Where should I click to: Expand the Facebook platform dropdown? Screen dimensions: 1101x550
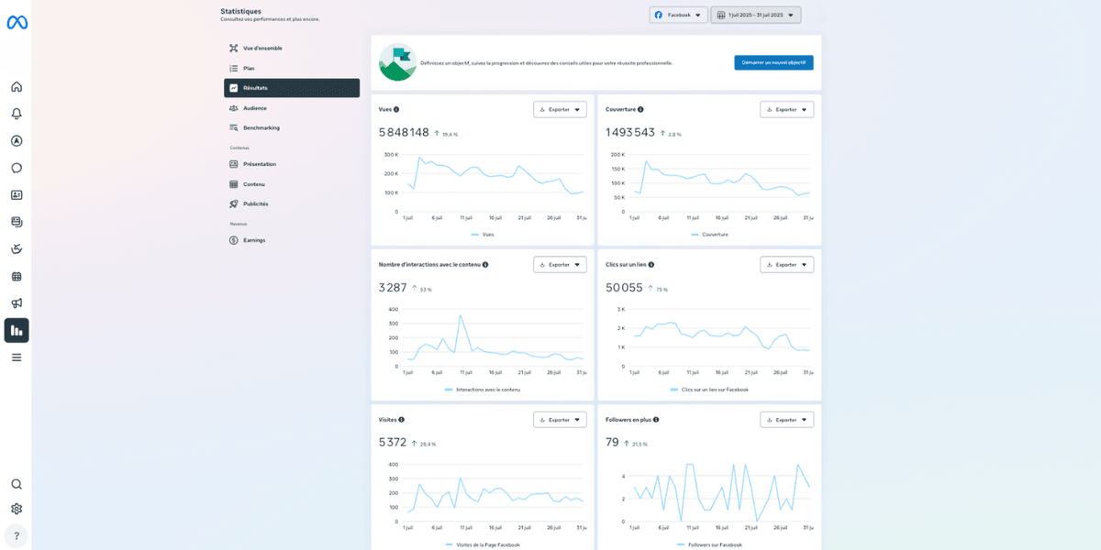point(678,15)
